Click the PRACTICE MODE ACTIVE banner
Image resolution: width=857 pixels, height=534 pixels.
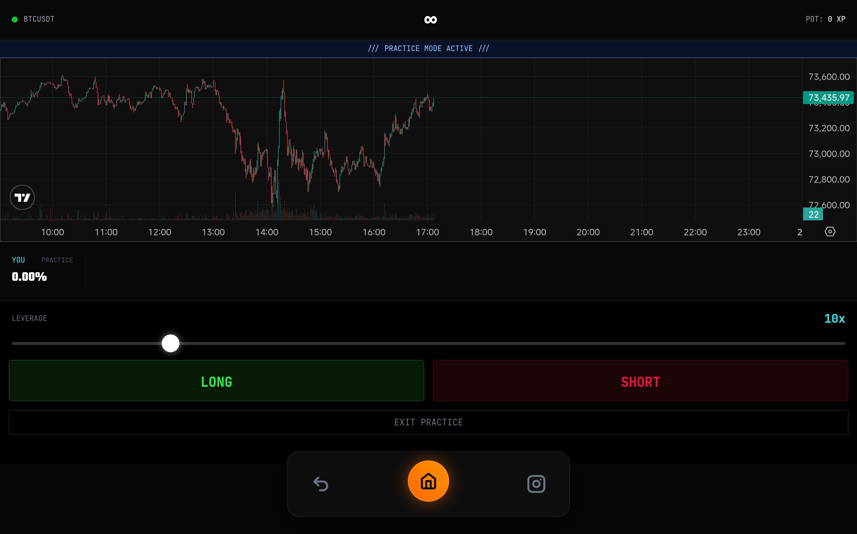(428, 49)
